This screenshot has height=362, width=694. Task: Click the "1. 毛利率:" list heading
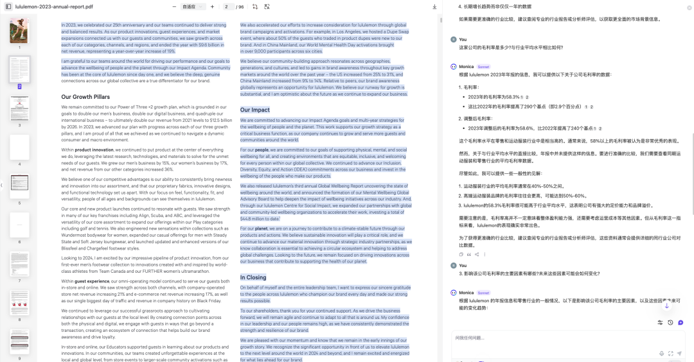[468, 87]
